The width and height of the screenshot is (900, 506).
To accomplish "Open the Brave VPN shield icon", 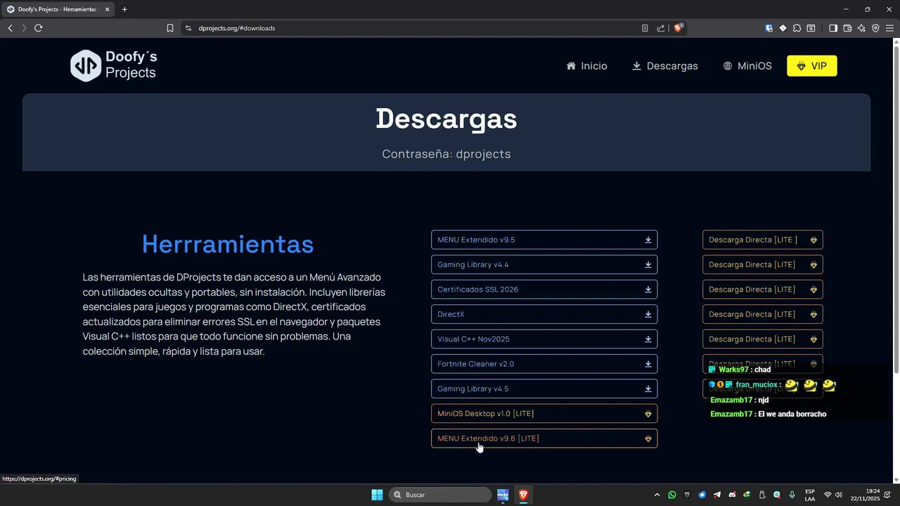I will (x=875, y=28).
